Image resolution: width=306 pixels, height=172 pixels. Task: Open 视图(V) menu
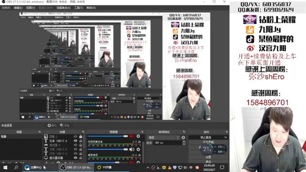click(x=31, y=8)
